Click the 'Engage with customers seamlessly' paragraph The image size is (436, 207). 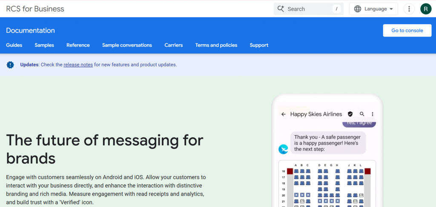[106, 190]
